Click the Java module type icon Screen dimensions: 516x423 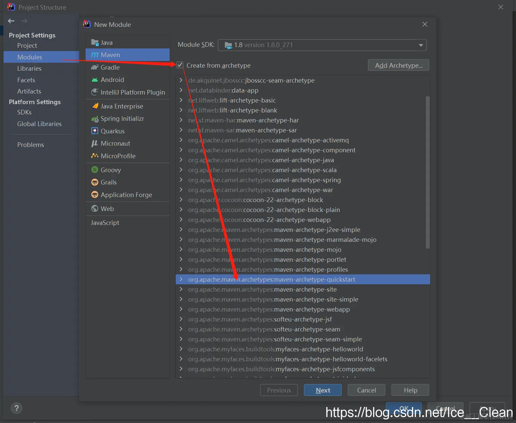(95, 42)
